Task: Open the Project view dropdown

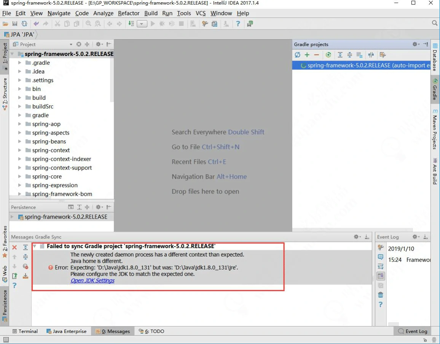Action: 71,44
